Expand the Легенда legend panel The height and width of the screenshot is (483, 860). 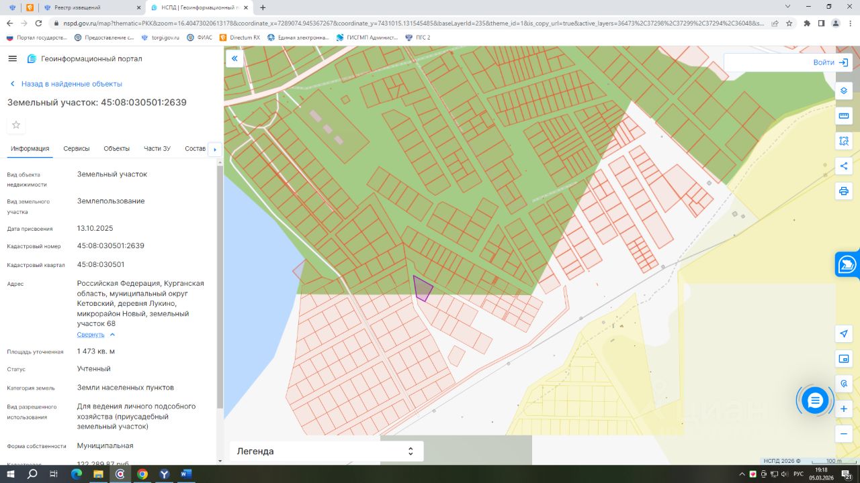tap(327, 451)
